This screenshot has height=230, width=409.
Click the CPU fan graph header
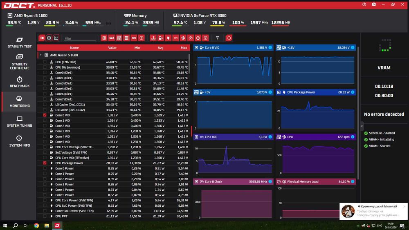click(316, 137)
